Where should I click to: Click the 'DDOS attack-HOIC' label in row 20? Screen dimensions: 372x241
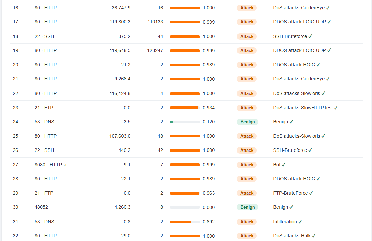coord(294,65)
